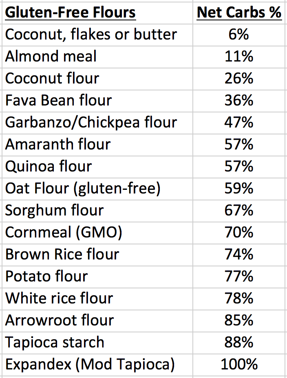Click the Tapioca starch cell
Screen dimensions: 287x378
(x=97, y=343)
